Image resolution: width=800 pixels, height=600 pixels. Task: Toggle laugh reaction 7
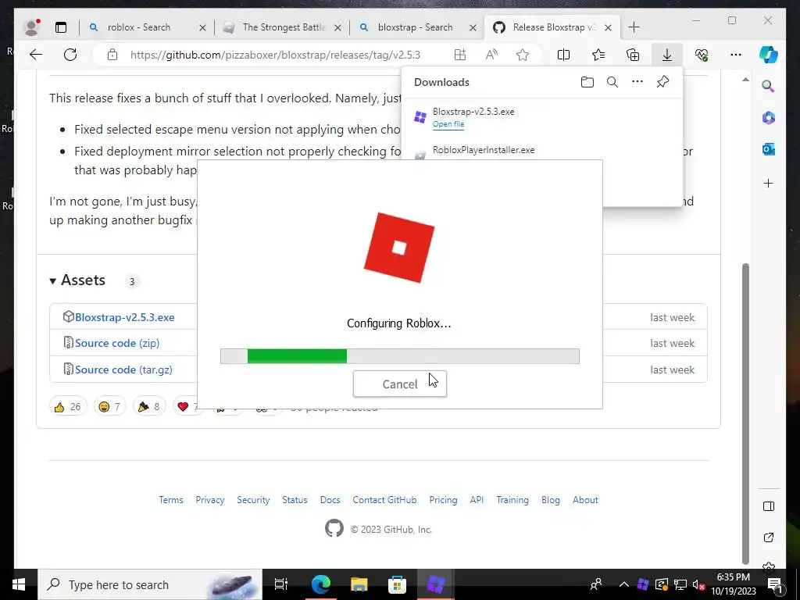tap(109, 406)
